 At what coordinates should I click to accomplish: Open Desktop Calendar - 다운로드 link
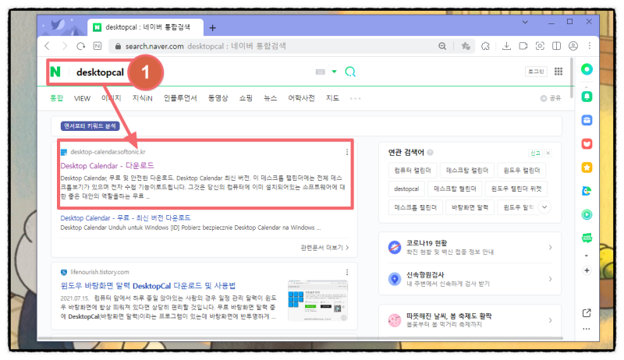pyautogui.click(x=107, y=166)
